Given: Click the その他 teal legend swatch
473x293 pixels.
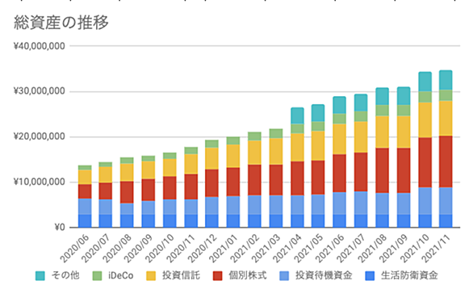Looking at the screenshot, I should point(40,276).
